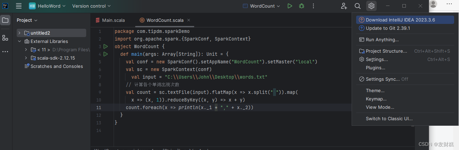The width and height of the screenshot is (459, 150).
Task: Debug WordCount with bug icon
Action: pos(302,6)
